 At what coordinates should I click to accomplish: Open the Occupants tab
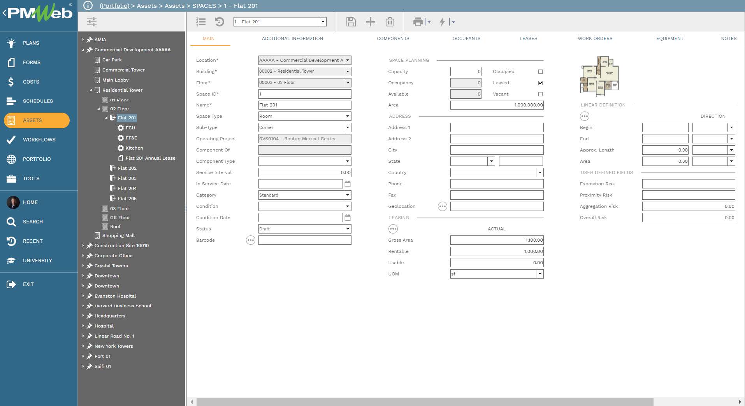466,38
